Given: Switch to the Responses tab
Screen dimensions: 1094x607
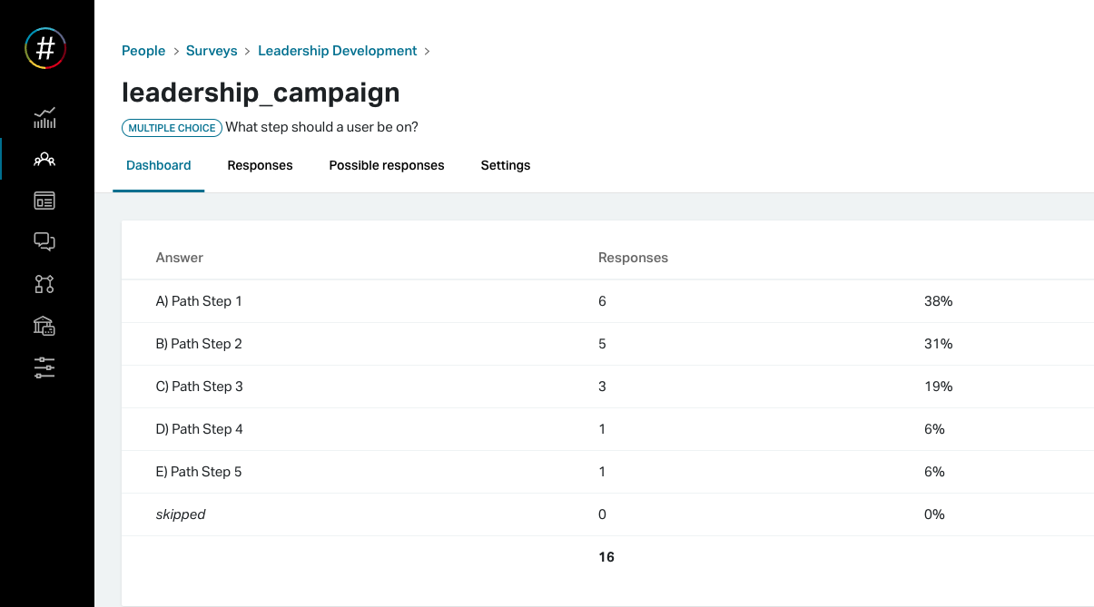Looking at the screenshot, I should click(x=260, y=165).
